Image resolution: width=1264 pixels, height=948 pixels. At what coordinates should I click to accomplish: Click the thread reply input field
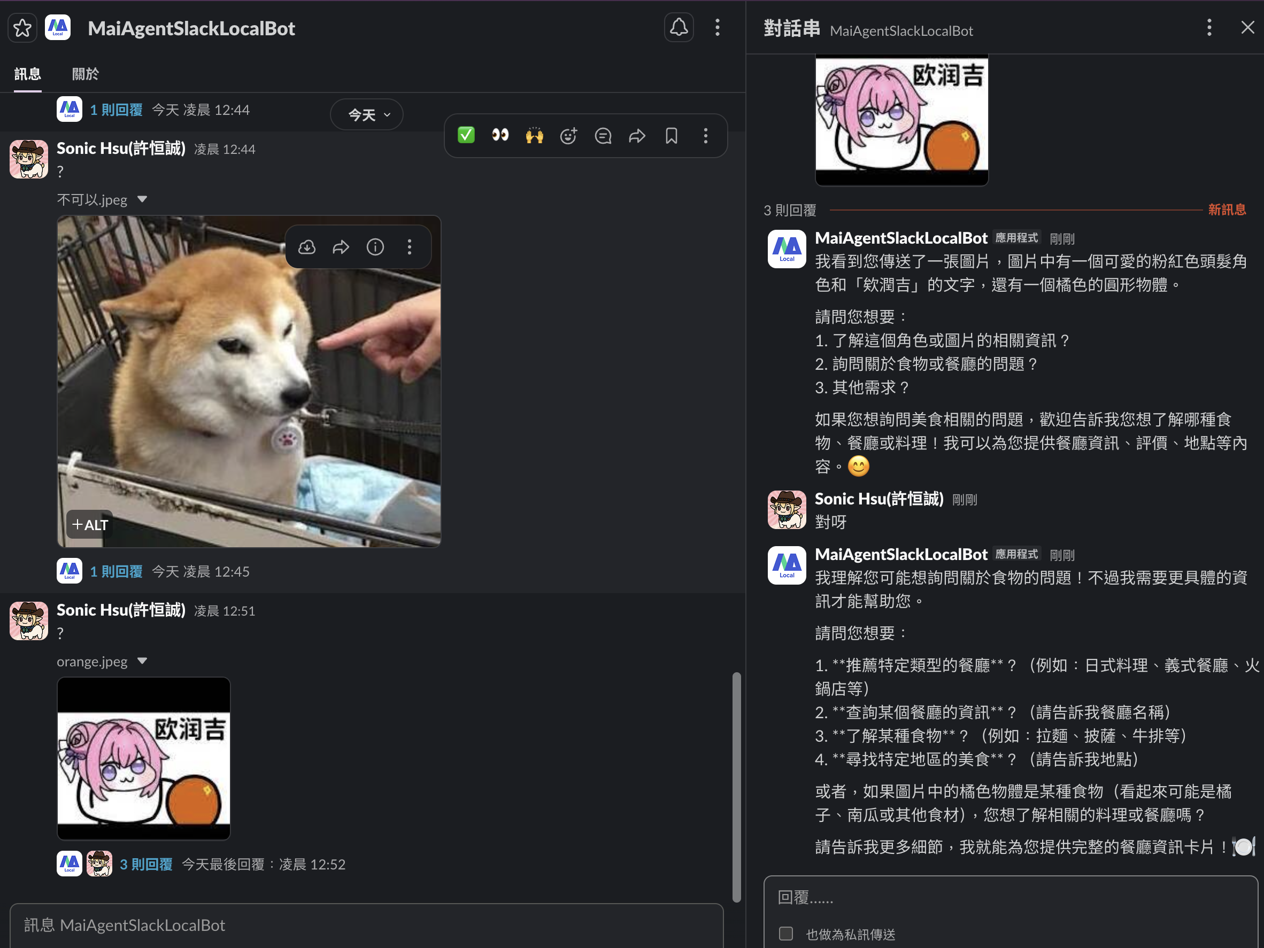coord(1006,898)
